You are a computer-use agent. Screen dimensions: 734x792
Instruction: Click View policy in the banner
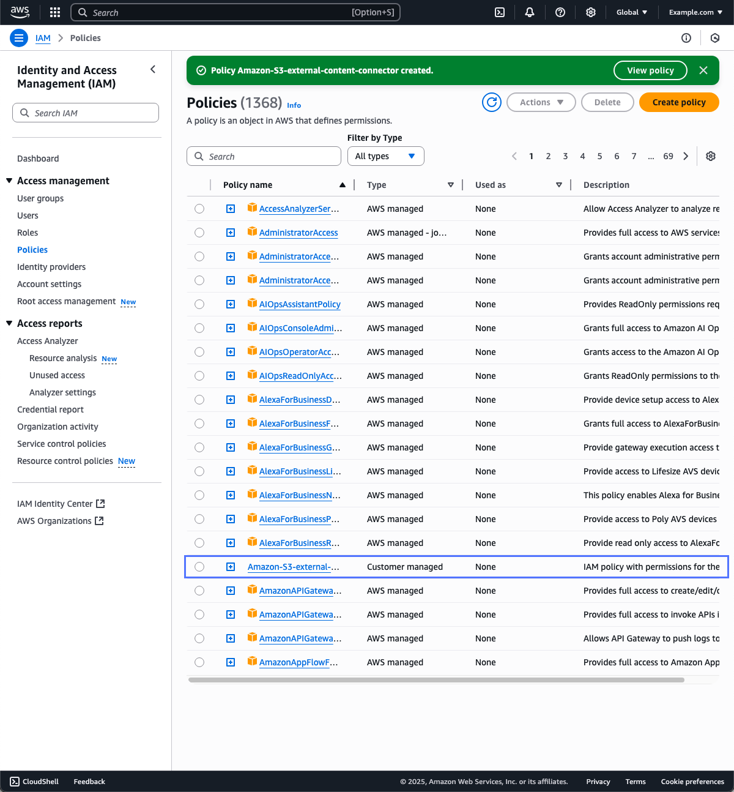(x=650, y=70)
